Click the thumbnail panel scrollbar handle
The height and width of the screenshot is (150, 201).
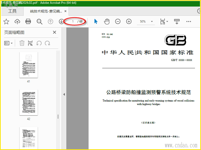tap(58, 116)
